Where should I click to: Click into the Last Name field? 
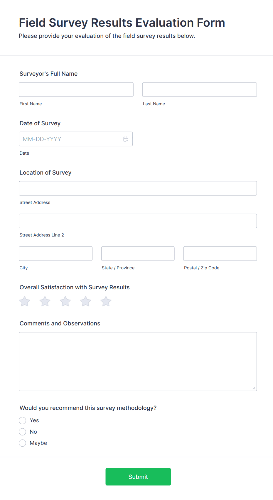point(199,89)
